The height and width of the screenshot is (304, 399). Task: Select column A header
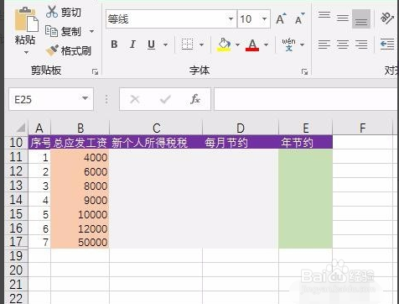coord(39,128)
